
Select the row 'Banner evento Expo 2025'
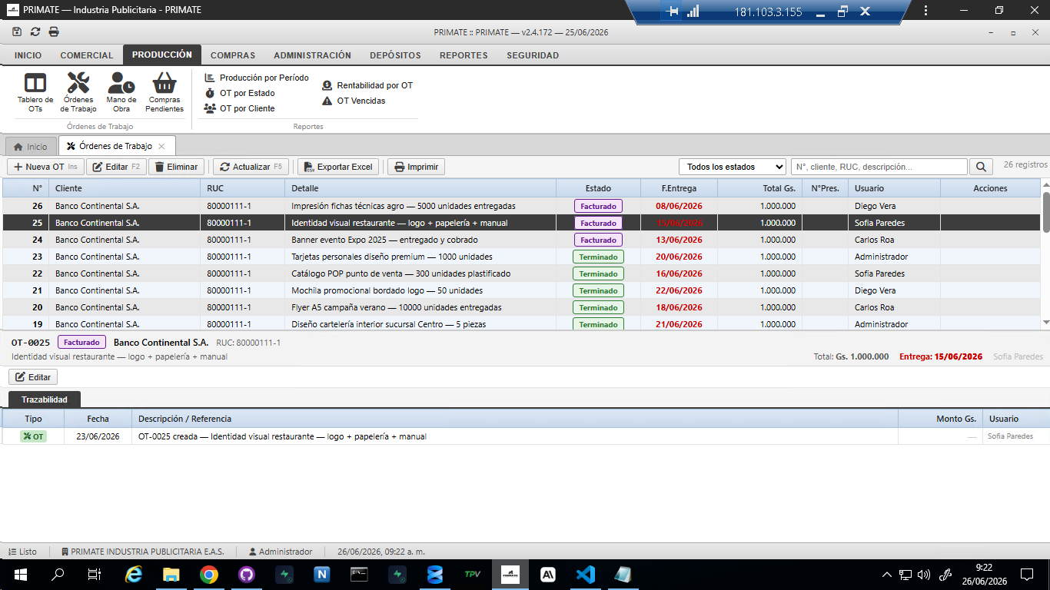tap(522, 240)
